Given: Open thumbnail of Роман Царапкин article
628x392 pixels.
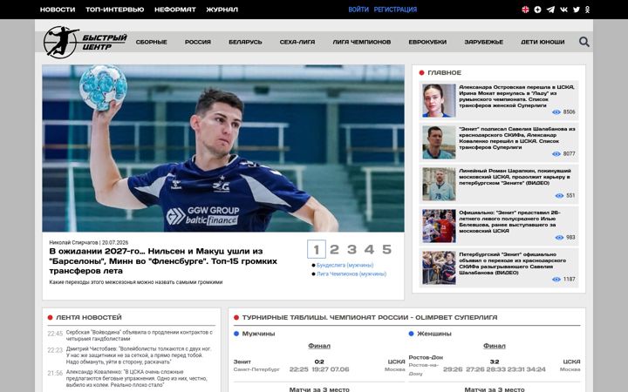Looking at the screenshot, I should [439, 184].
